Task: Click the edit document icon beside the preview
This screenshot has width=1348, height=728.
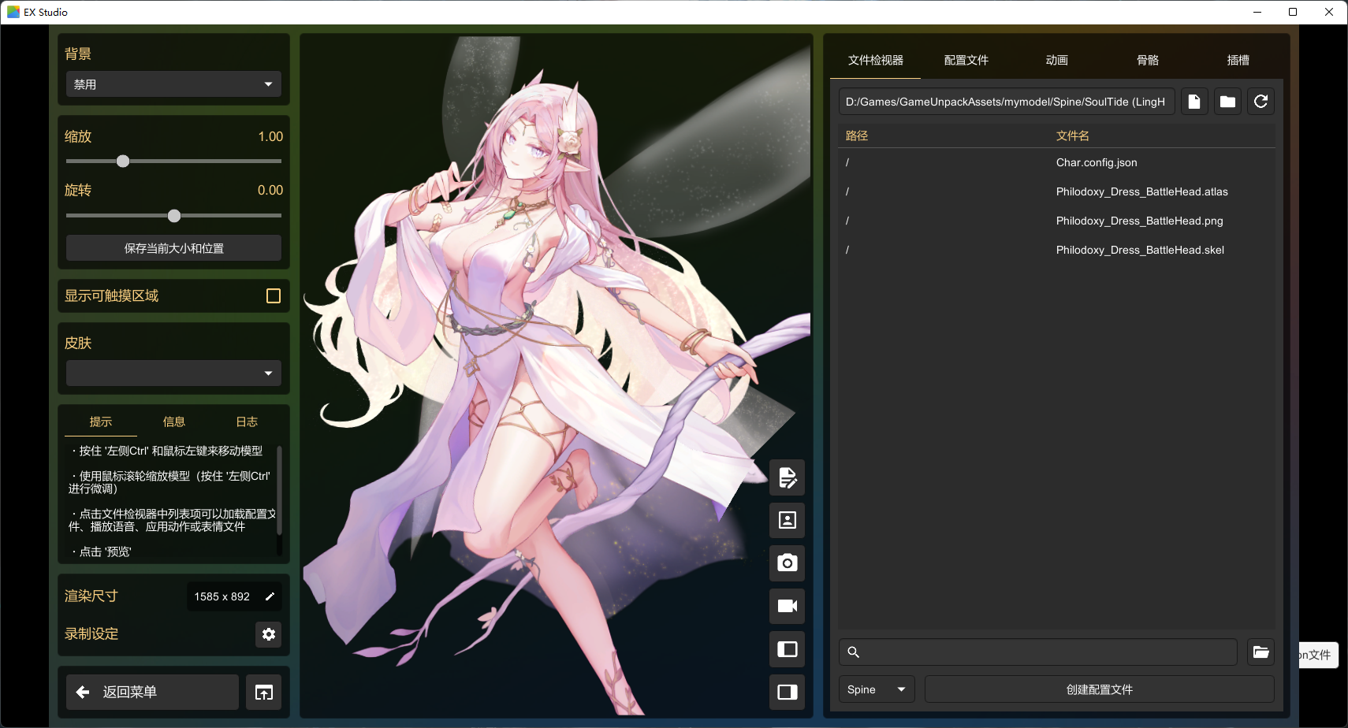Action: 787,477
